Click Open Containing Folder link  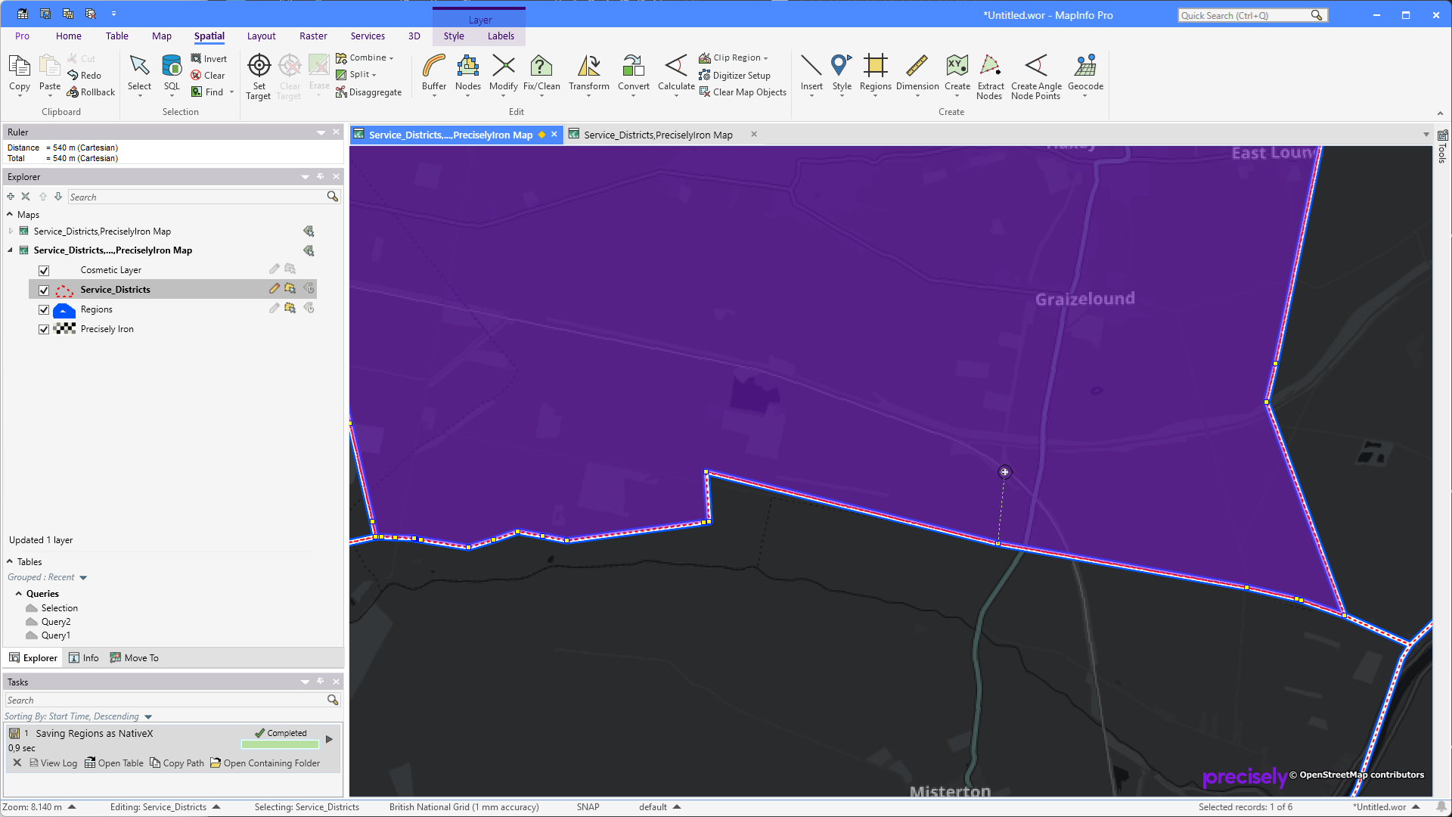tap(265, 763)
